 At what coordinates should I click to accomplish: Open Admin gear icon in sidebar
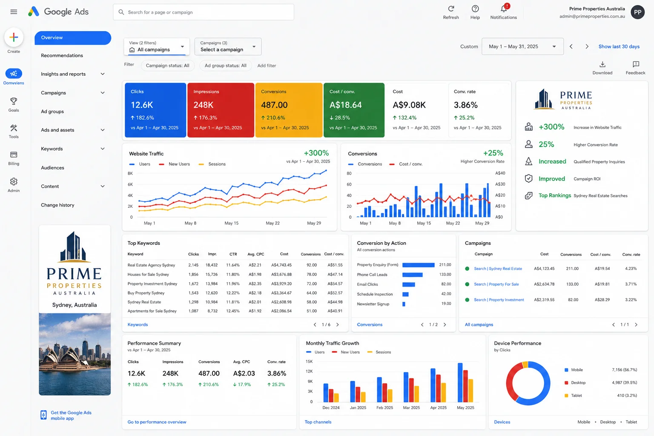pyautogui.click(x=14, y=181)
